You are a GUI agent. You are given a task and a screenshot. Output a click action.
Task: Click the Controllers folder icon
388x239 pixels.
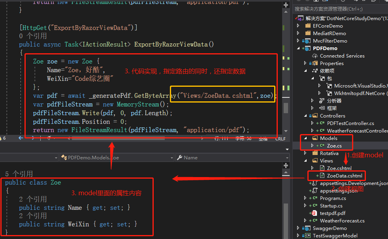(x=315, y=116)
